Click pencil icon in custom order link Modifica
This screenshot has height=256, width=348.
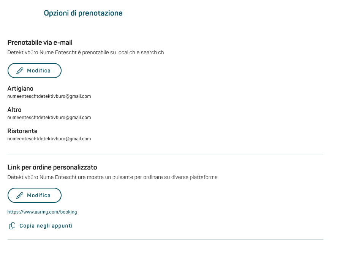pyautogui.click(x=19, y=195)
